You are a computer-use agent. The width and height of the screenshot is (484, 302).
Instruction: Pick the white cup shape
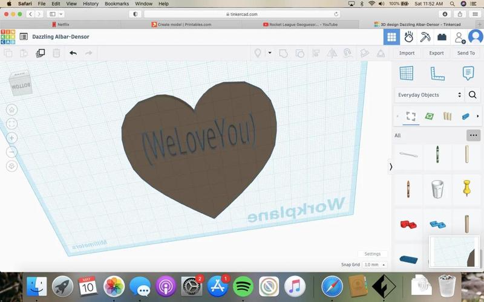[x=437, y=189]
